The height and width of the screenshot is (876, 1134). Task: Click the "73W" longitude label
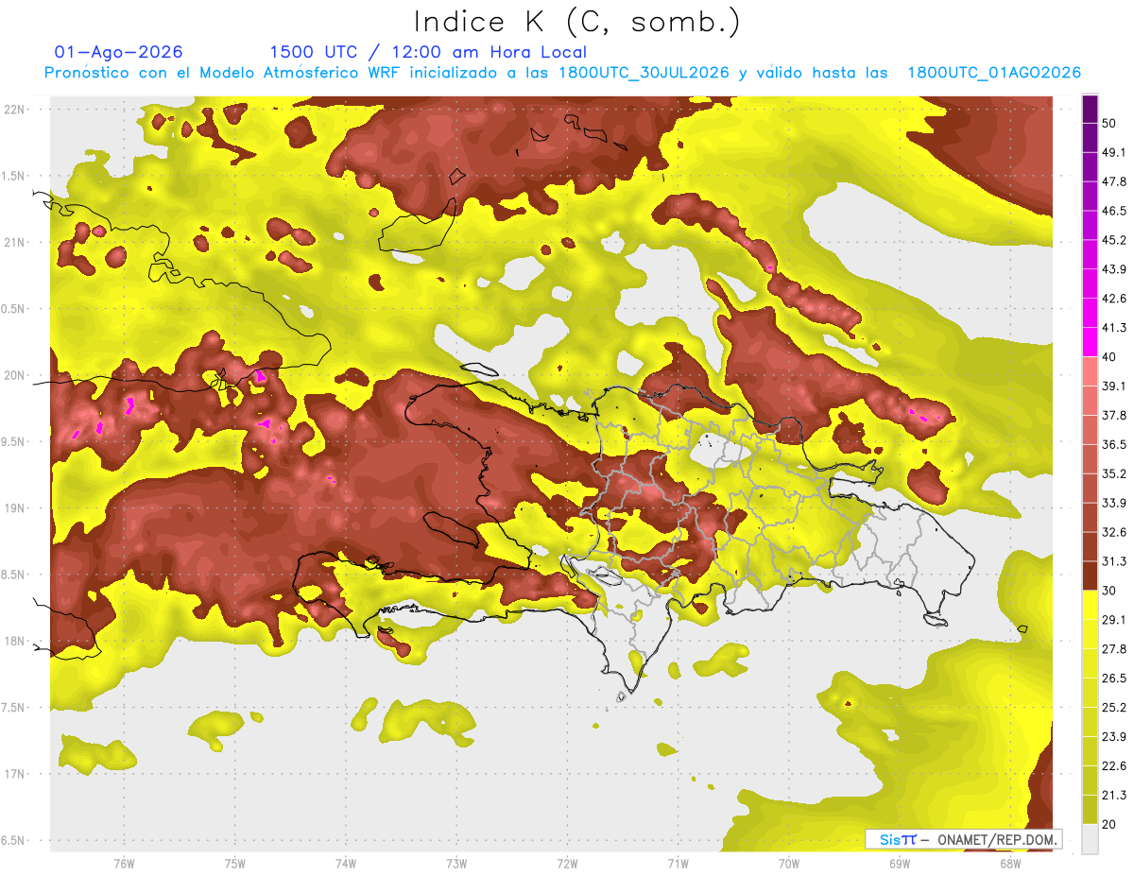click(x=456, y=864)
